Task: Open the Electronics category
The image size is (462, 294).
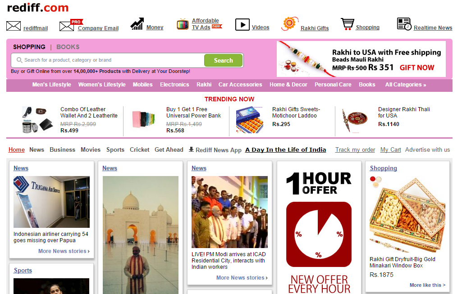Action: 174,85
